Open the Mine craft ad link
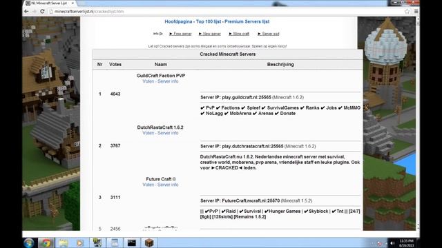This screenshot has height=248, width=442. click(239, 34)
